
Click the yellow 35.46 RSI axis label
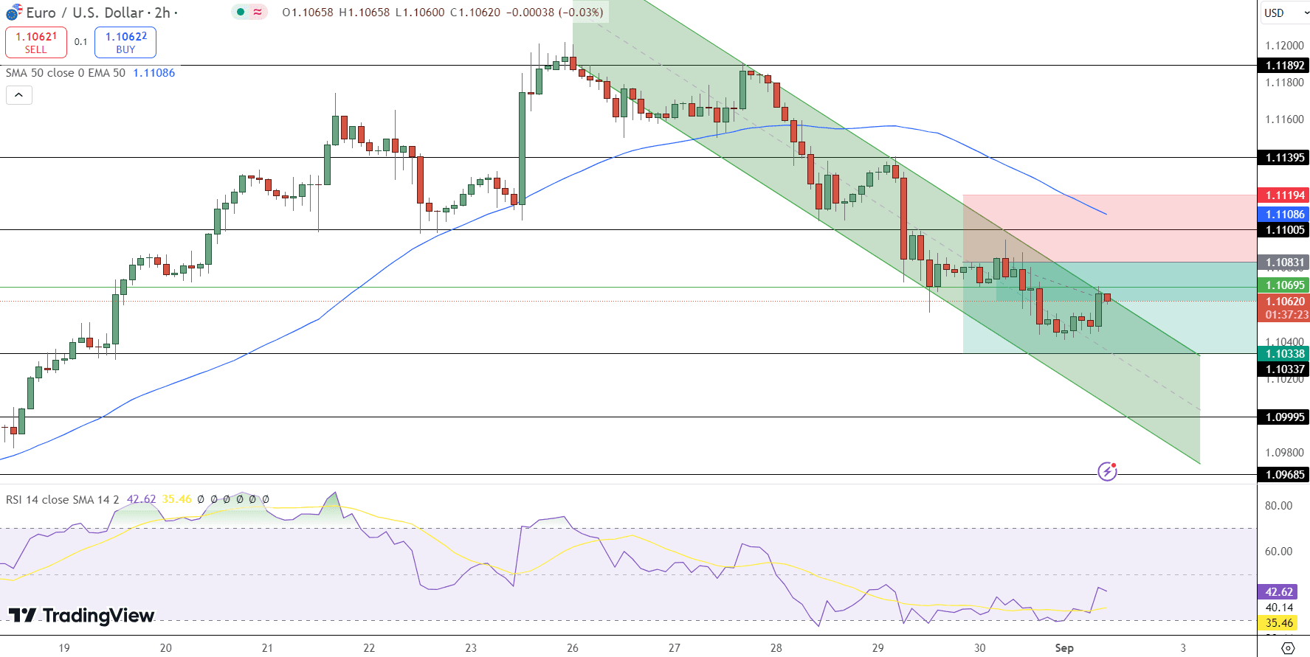point(1278,623)
